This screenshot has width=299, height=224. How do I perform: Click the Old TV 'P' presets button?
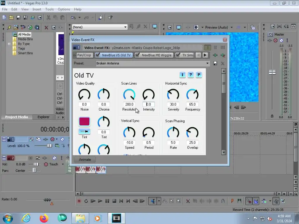[x=199, y=75]
